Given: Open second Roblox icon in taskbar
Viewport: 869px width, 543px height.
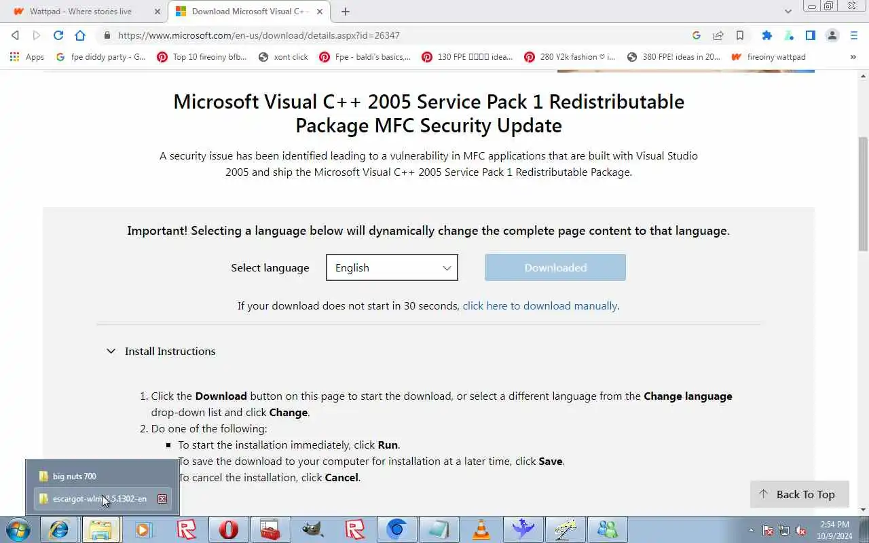Looking at the screenshot, I should tap(355, 529).
